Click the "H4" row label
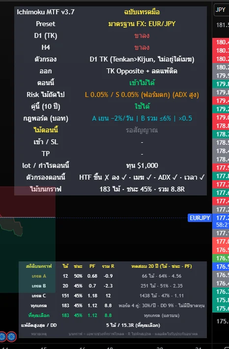This screenshot has height=349, width=229. tap(46, 47)
